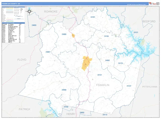Click the large orange Rocky Mount city area
Image resolution: width=161 pixels, height=120 pixels.
click(x=86, y=63)
